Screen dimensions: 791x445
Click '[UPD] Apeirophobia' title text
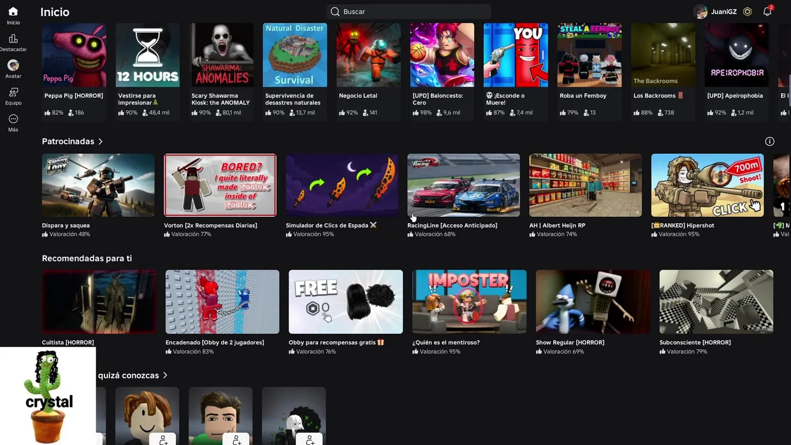click(x=735, y=96)
